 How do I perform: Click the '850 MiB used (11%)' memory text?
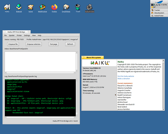tap(90, 82)
